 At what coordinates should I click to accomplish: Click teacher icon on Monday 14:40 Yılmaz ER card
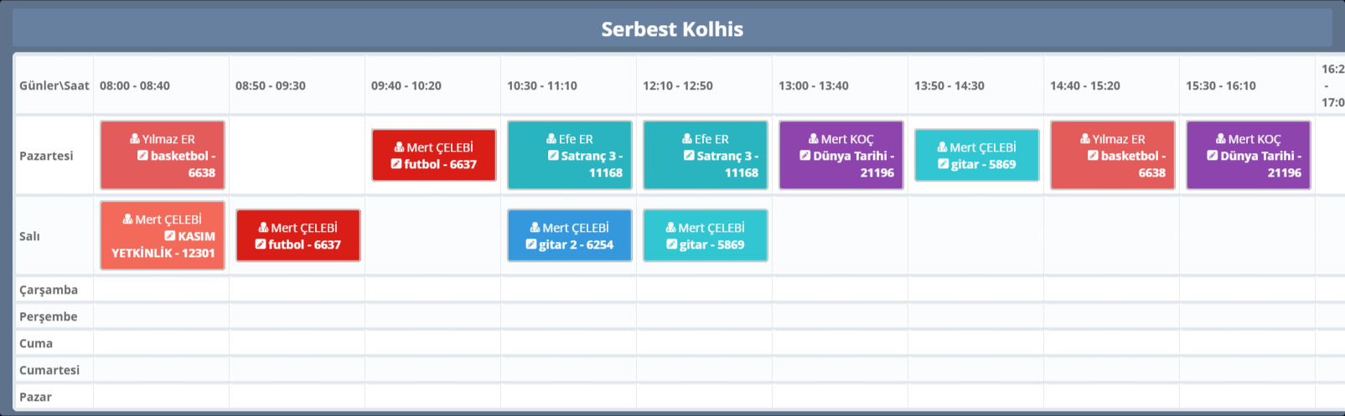[x=1084, y=139]
